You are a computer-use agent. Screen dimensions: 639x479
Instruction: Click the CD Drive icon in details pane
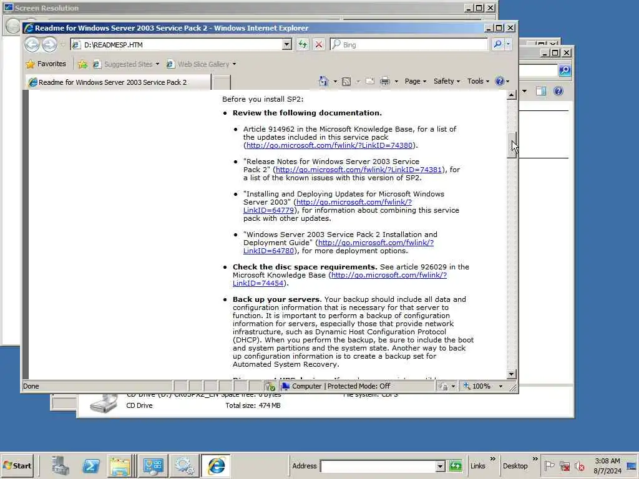[104, 403]
